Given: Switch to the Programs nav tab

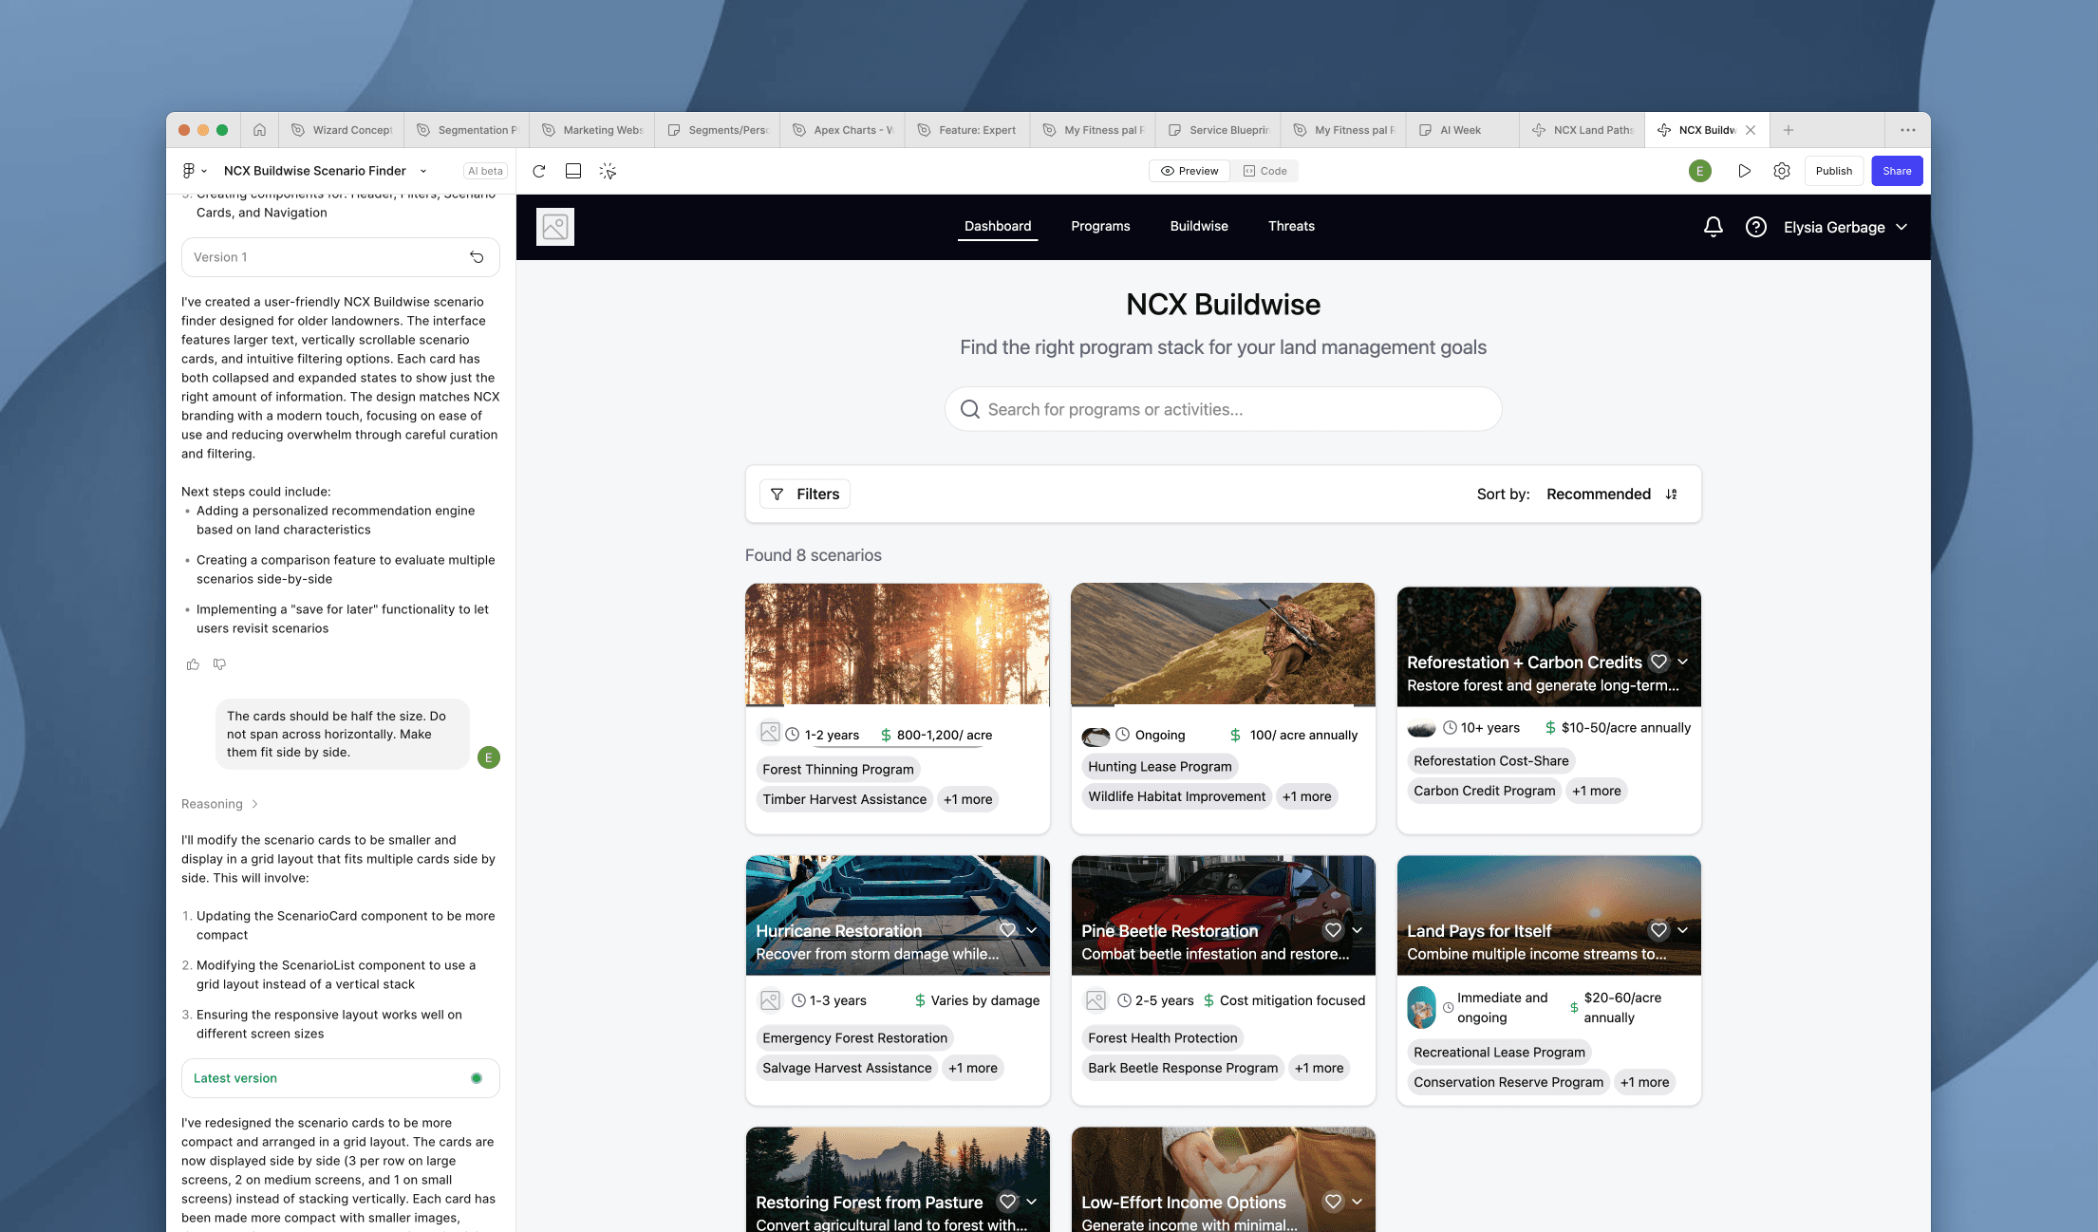Looking at the screenshot, I should [1100, 226].
